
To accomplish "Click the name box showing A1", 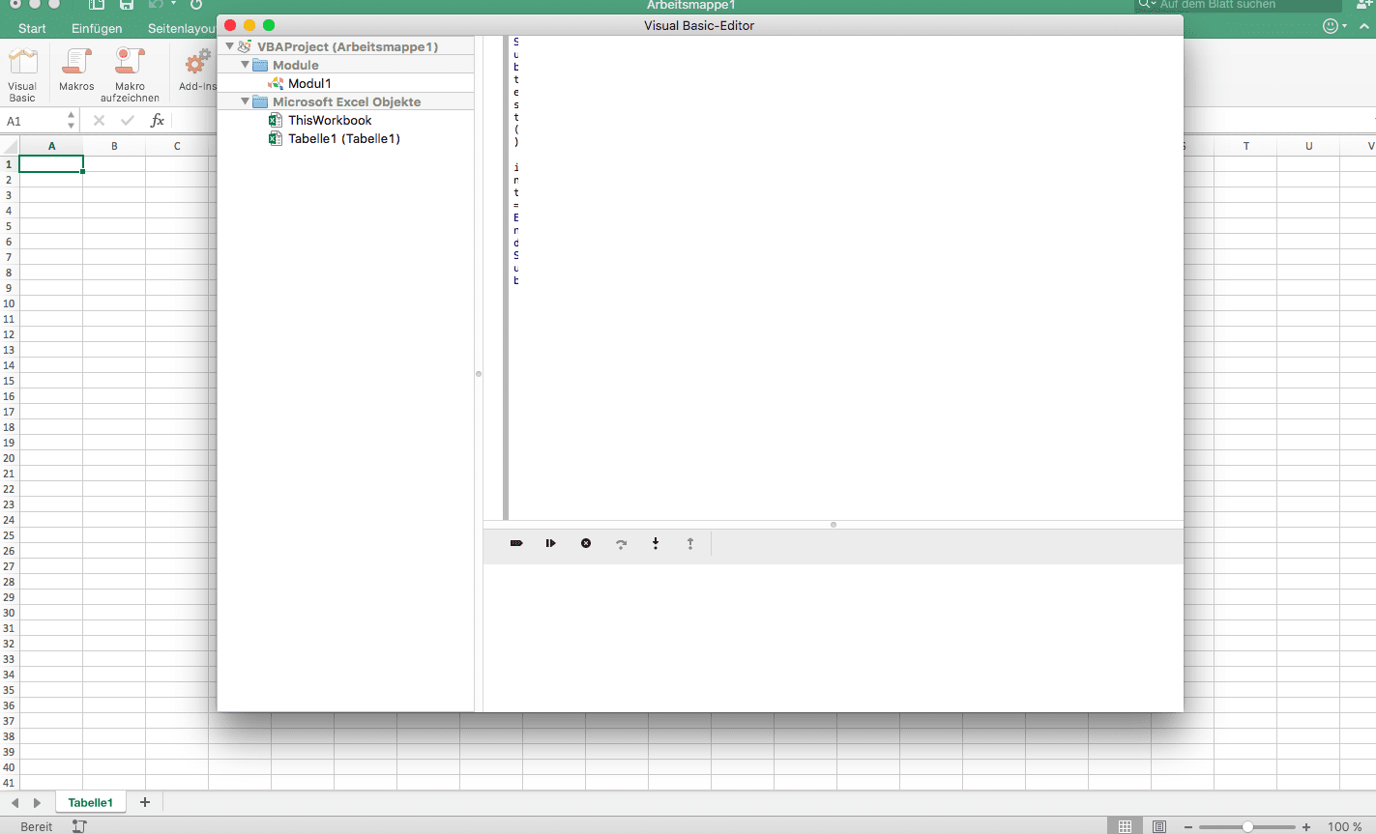I will coord(34,121).
